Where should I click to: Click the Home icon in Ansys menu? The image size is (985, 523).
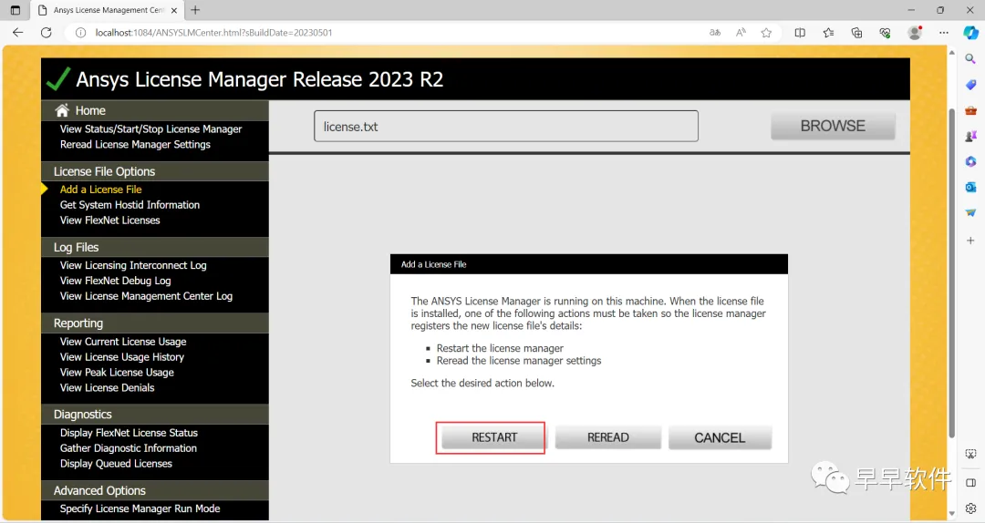pyautogui.click(x=62, y=110)
